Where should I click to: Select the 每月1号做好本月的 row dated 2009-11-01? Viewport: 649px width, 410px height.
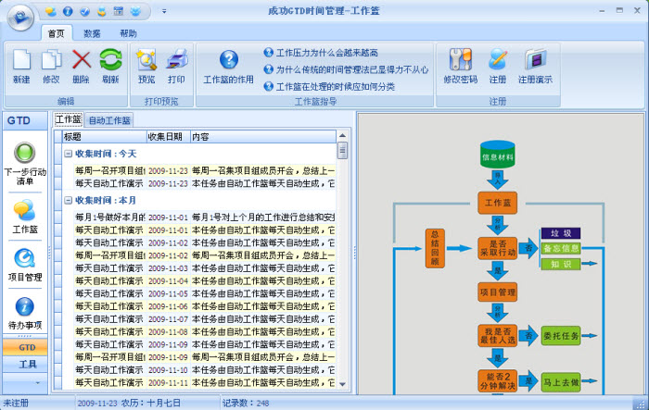pos(205,217)
